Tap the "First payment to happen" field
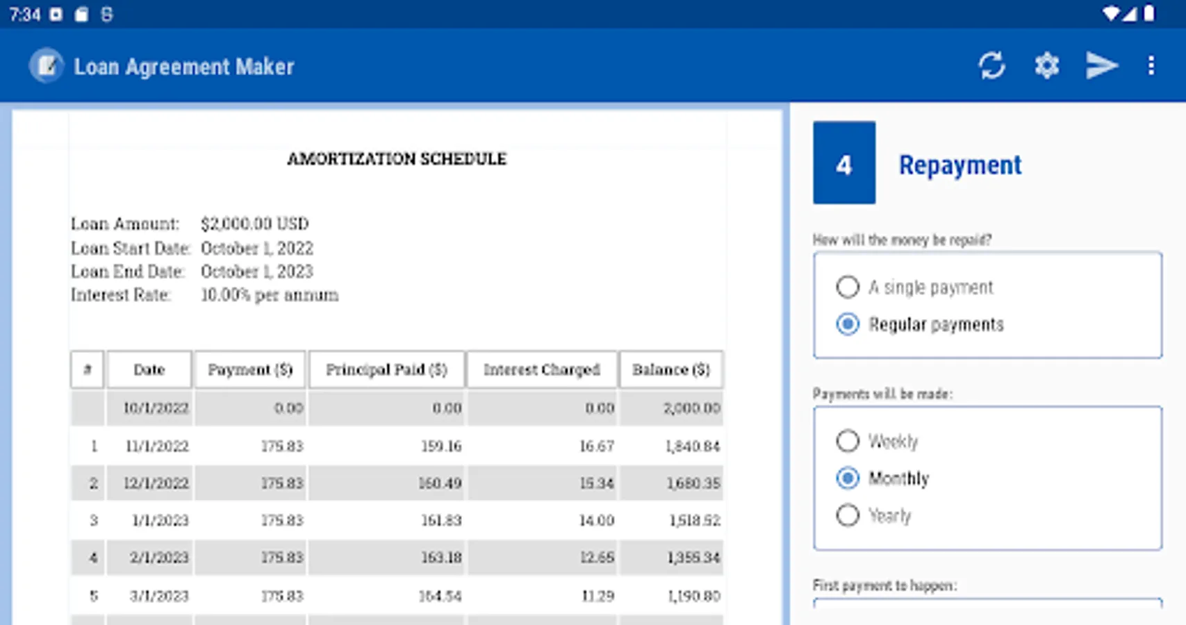Viewport: 1186px width, 625px height. tap(987, 603)
